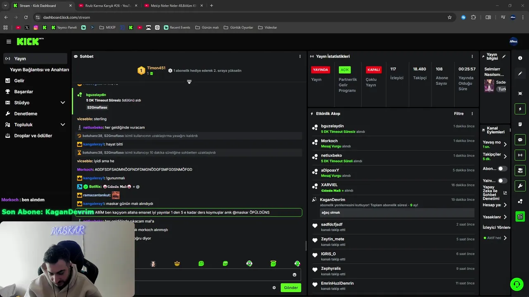Toggle the Yalnı... switch in Kanal Eylemleri

tap(503, 181)
